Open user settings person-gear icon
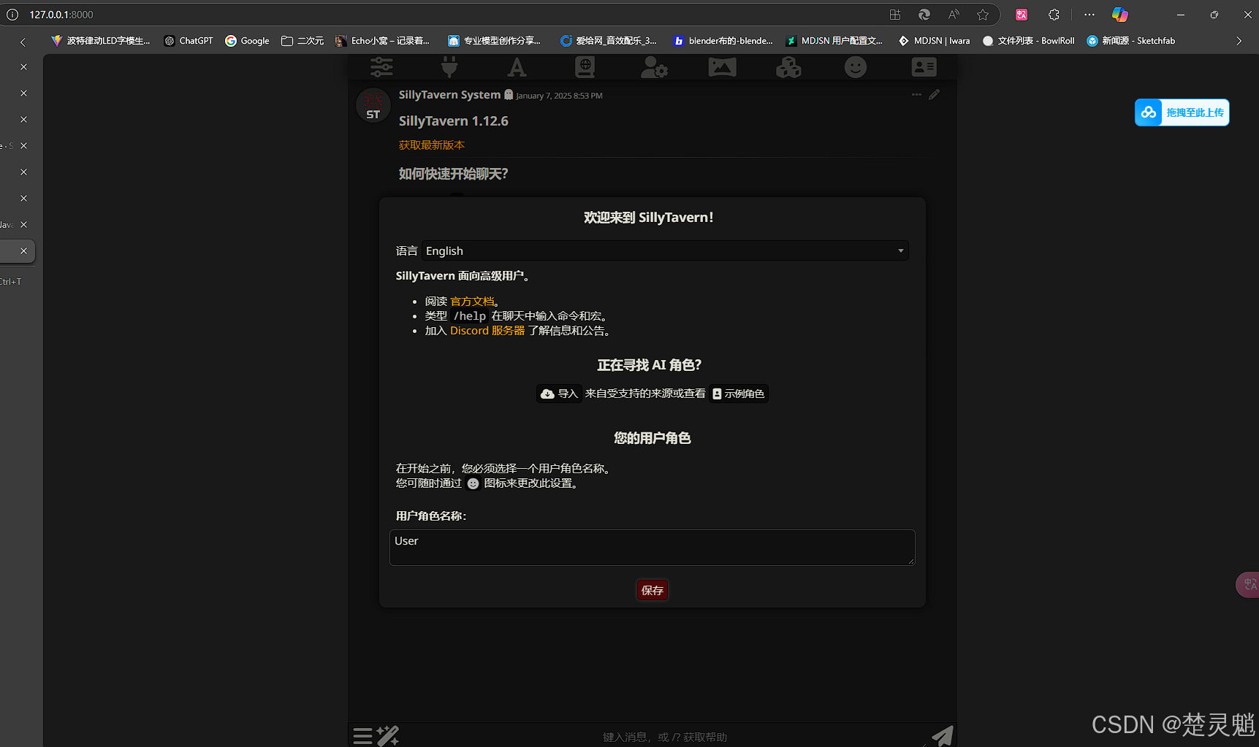This screenshot has width=1259, height=747. click(653, 67)
